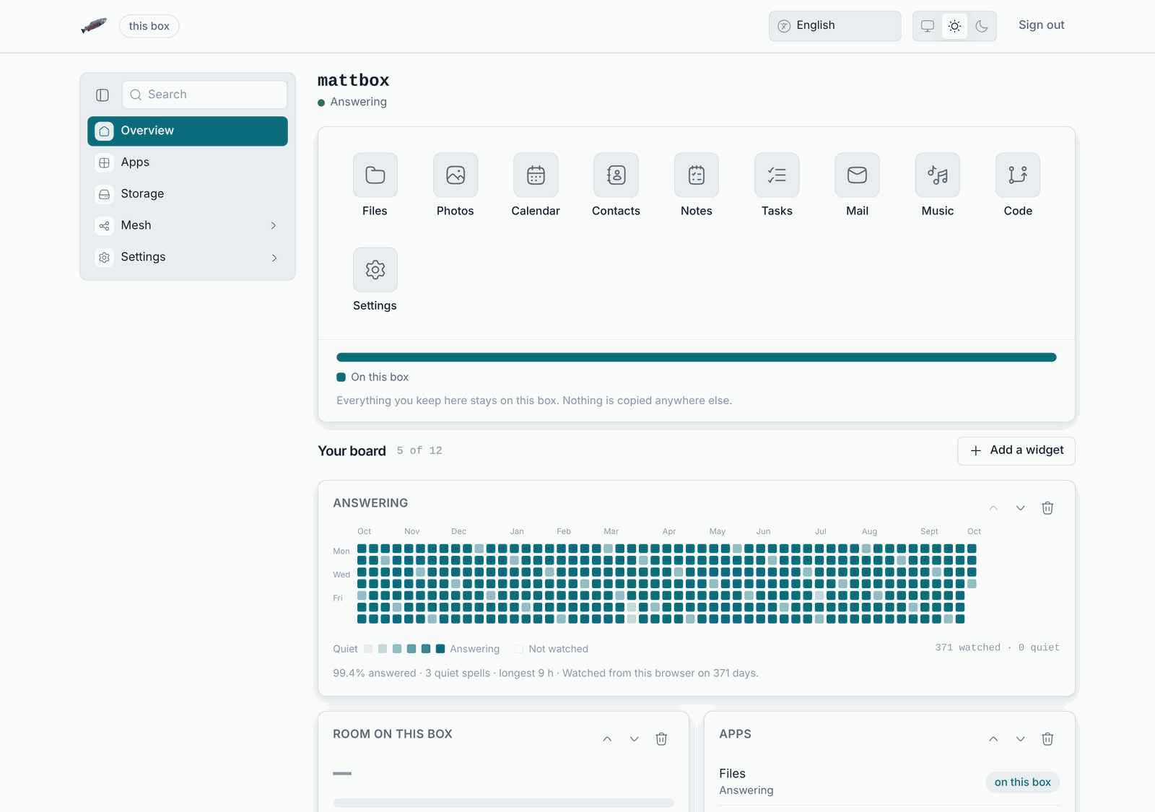Open the Code app icon
Screen dimensions: 1155x812
tap(1018, 175)
